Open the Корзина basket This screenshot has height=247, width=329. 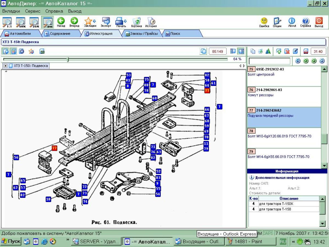click(137, 22)
